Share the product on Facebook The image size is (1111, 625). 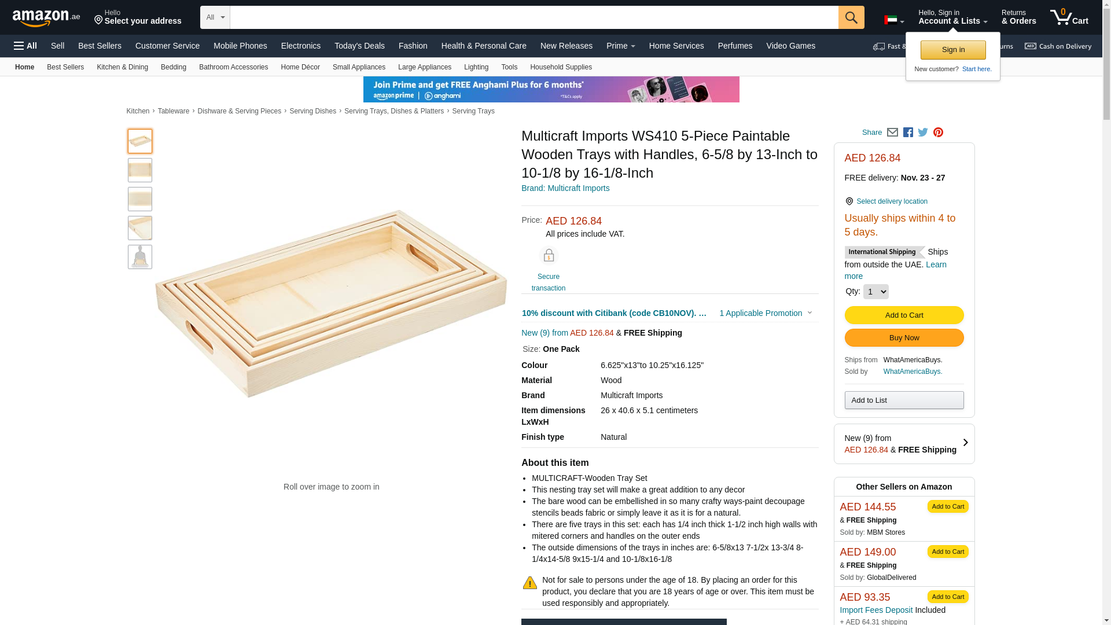[908, 133]
